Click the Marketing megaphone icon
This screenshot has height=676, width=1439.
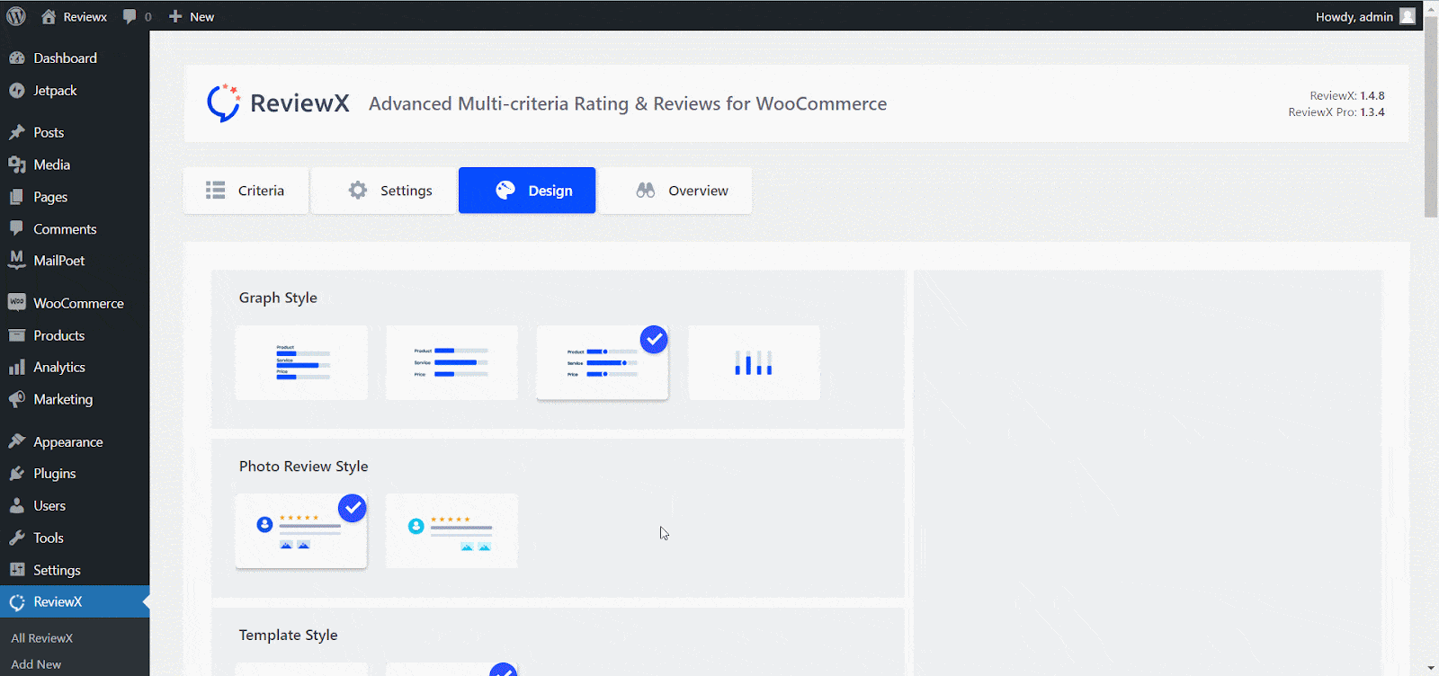[x=16, y=399]
